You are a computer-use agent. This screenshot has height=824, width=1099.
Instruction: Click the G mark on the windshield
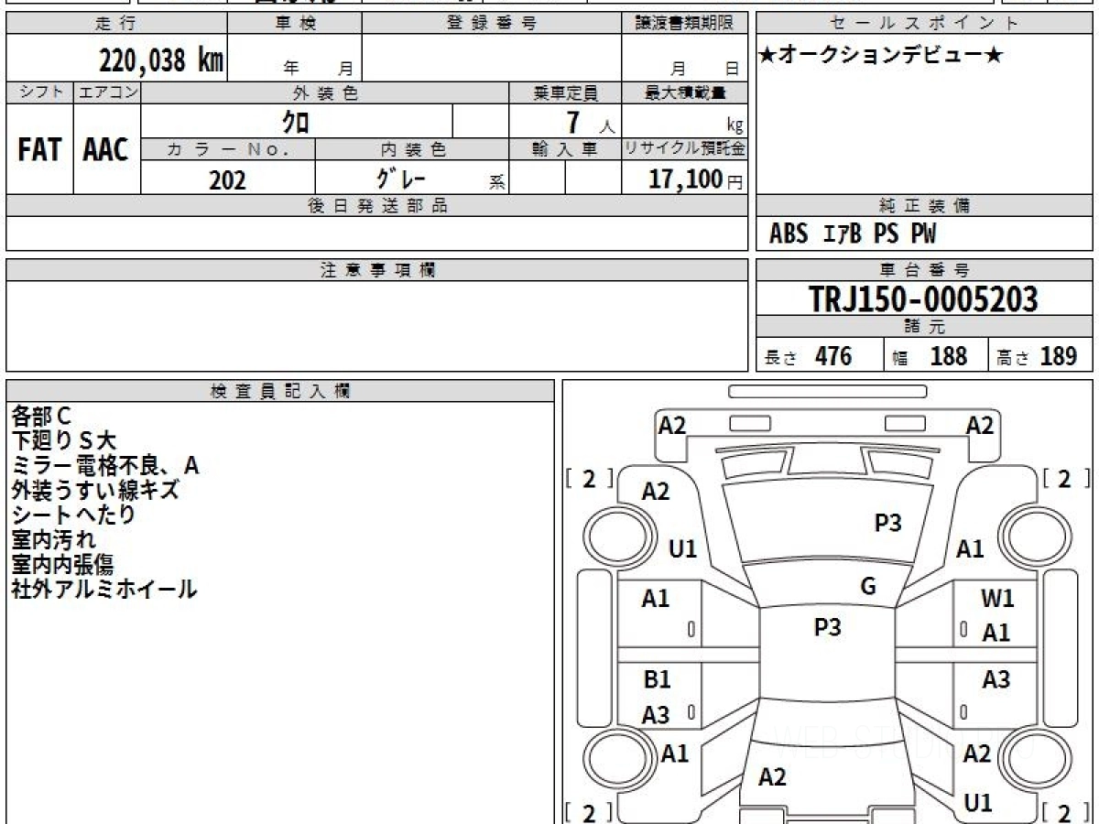click(x=868, y=587)
